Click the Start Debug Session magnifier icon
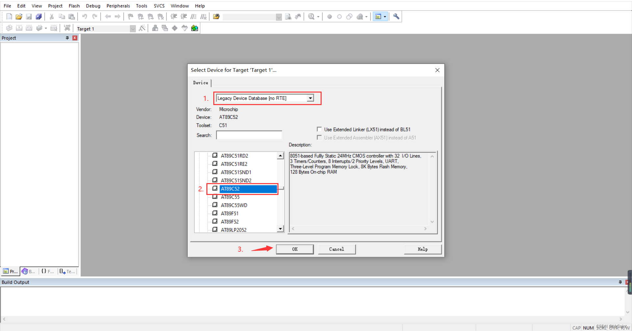The width and height of the screenshot is (632, 331). (x=311, y=16)
